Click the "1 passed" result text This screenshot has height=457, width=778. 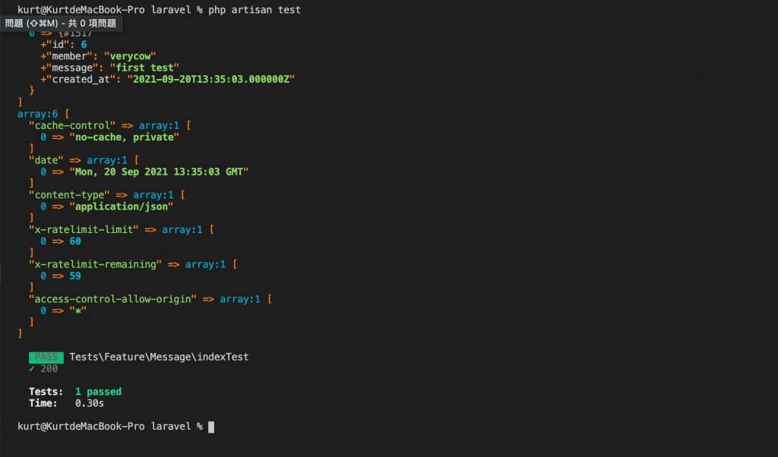[x=98, y=392]
